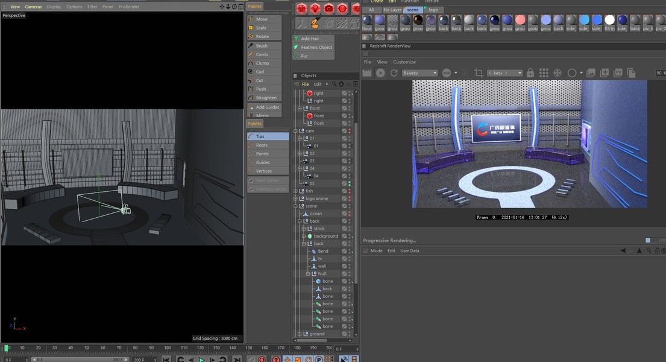Collapse the cam object group

pos(295,131)
